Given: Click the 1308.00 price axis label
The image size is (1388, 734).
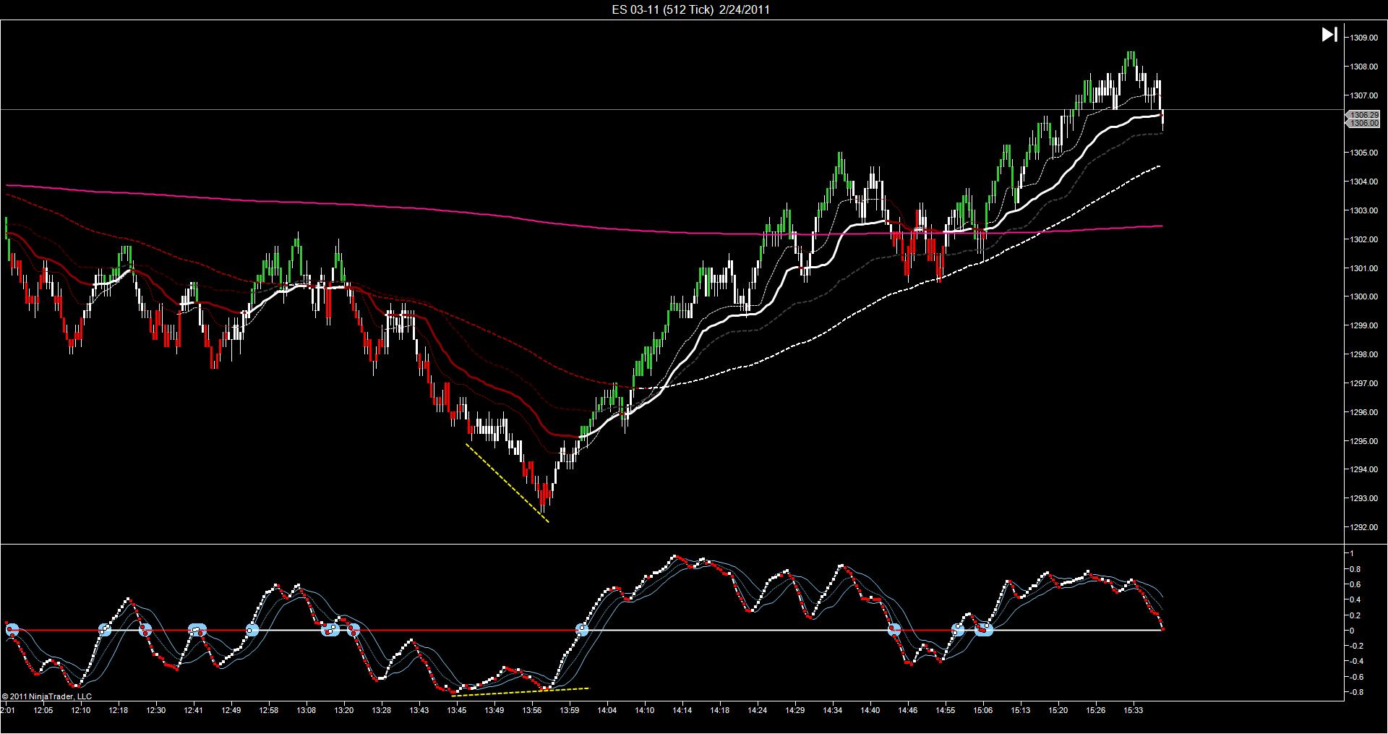Looking at the screenshot, I should click(1363, 67).
